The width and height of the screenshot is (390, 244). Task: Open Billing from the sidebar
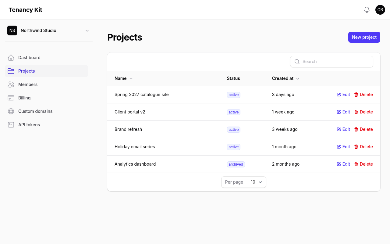pos(46,98)
